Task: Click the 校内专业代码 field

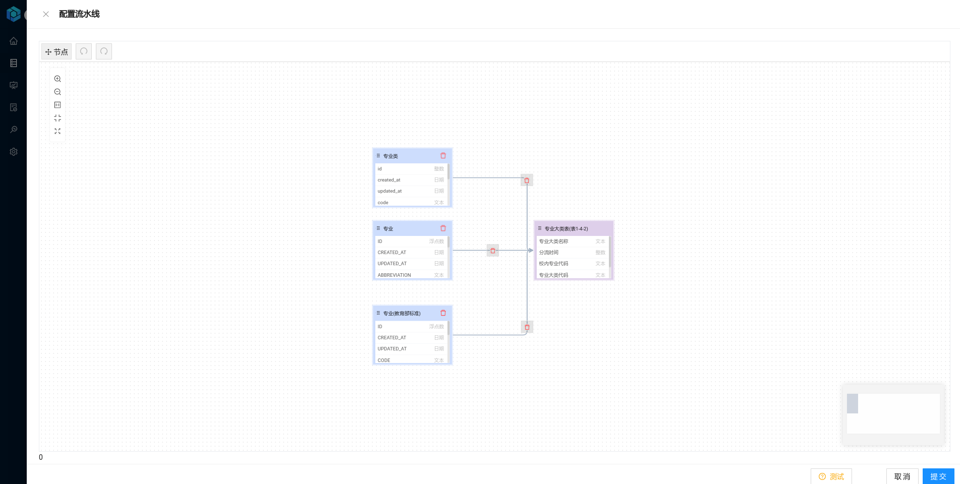Action: [572, 264]
